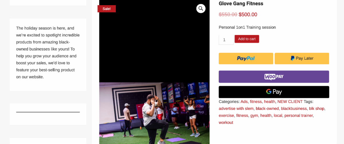Select the 'advertise with slem' tag
The image size is (344, 144).
[236, 108]
